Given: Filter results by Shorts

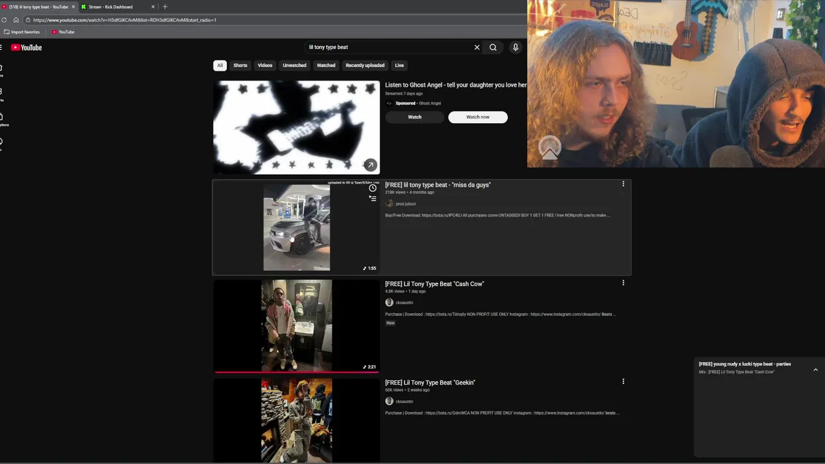Looking at the screenshot, I should tap(240, 65).
